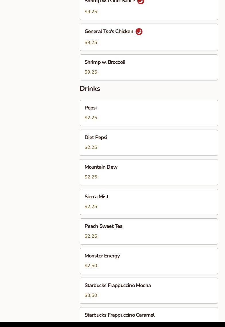Click the Drinks section heading
Viewport: 225px width, 327px height.
[x=90, y=89]
